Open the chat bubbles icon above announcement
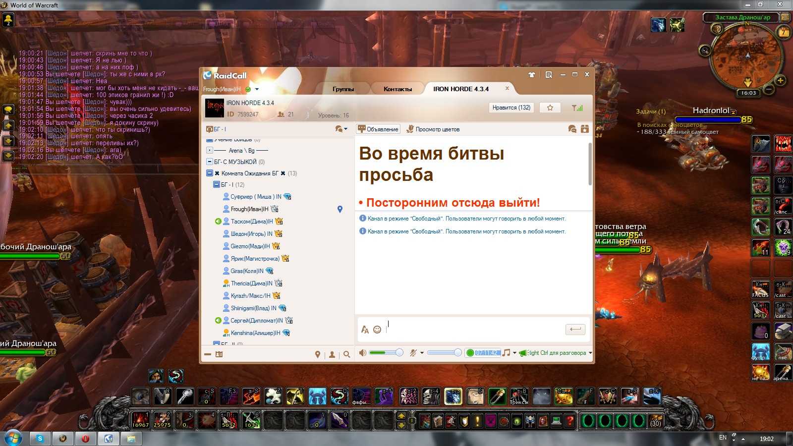 tap(572, 129)
